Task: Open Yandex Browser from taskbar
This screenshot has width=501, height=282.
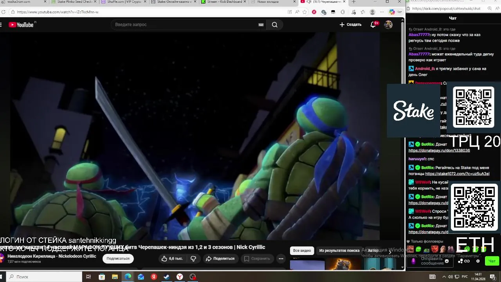Action: (x=180, y=277)
